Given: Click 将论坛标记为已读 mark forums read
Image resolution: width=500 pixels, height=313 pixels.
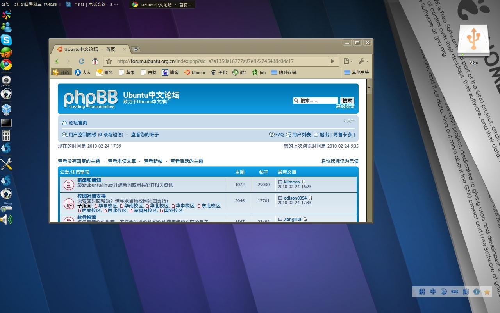Looking at the screenshot, I should click(x=340, y=161).
